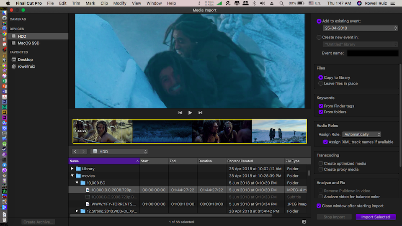Open iTunes from the Dock
This screenshot has height=226, width=402.
(4, 76)
